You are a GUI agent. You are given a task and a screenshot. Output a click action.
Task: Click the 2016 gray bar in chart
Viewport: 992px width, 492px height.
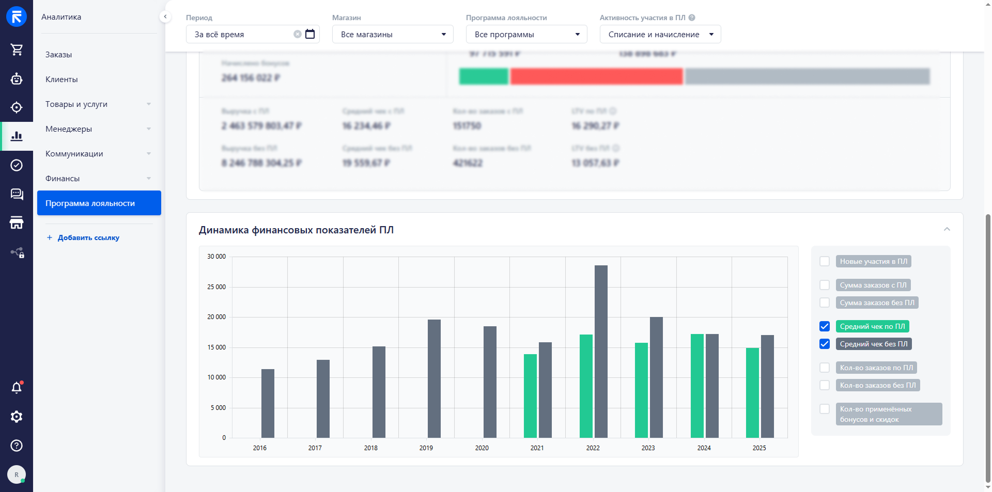pos(268,403)
